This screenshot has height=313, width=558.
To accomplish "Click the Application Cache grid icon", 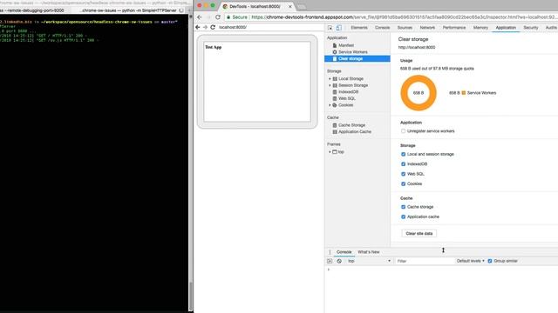I will [335, 131].
